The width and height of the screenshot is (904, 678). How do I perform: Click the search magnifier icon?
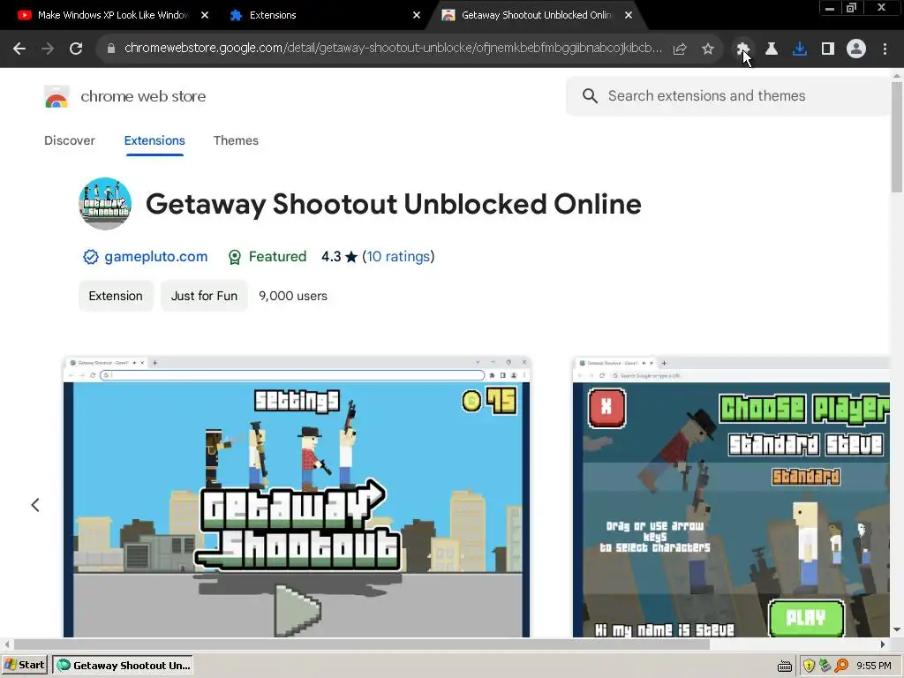click(590, 95)
